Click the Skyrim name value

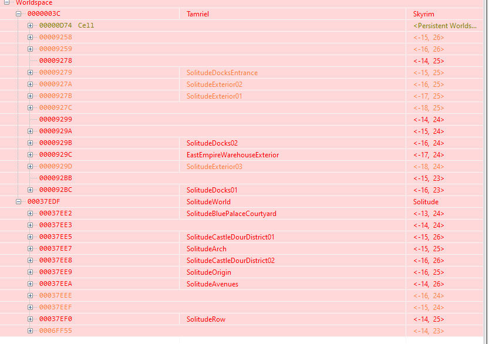tap(423, 14)
